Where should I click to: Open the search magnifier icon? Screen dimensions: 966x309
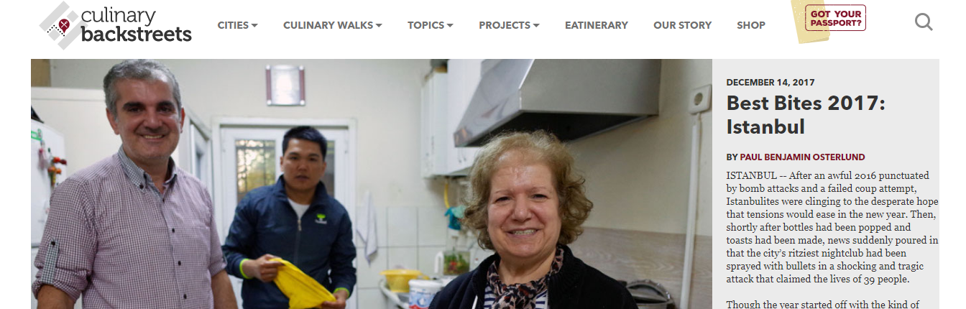point(924,22)
